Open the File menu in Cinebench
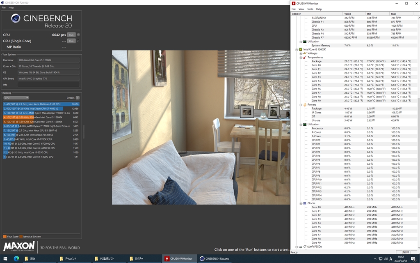 (x=3, y=7)
